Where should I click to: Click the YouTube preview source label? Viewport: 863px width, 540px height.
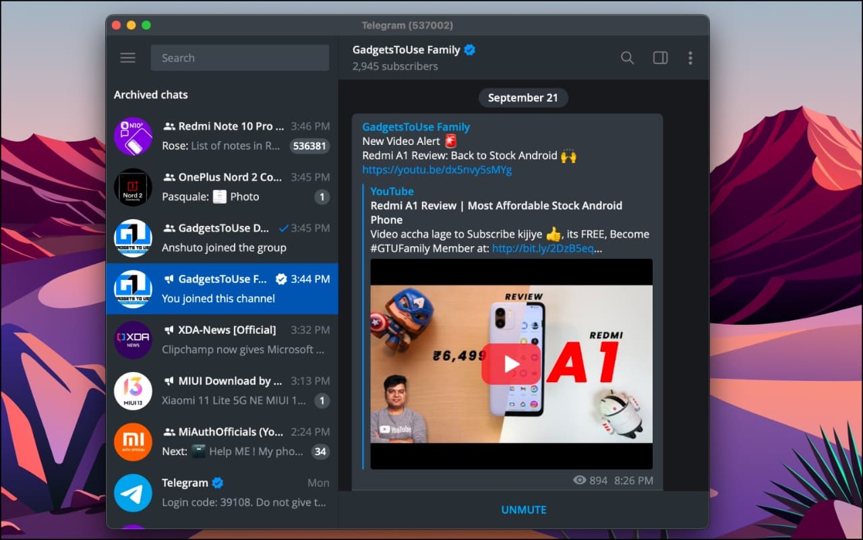pos(392,191)
